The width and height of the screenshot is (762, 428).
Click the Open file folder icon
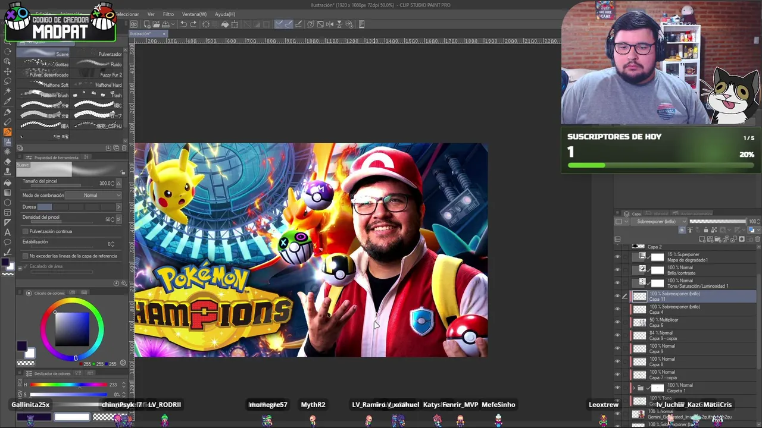tap(155, 24)
